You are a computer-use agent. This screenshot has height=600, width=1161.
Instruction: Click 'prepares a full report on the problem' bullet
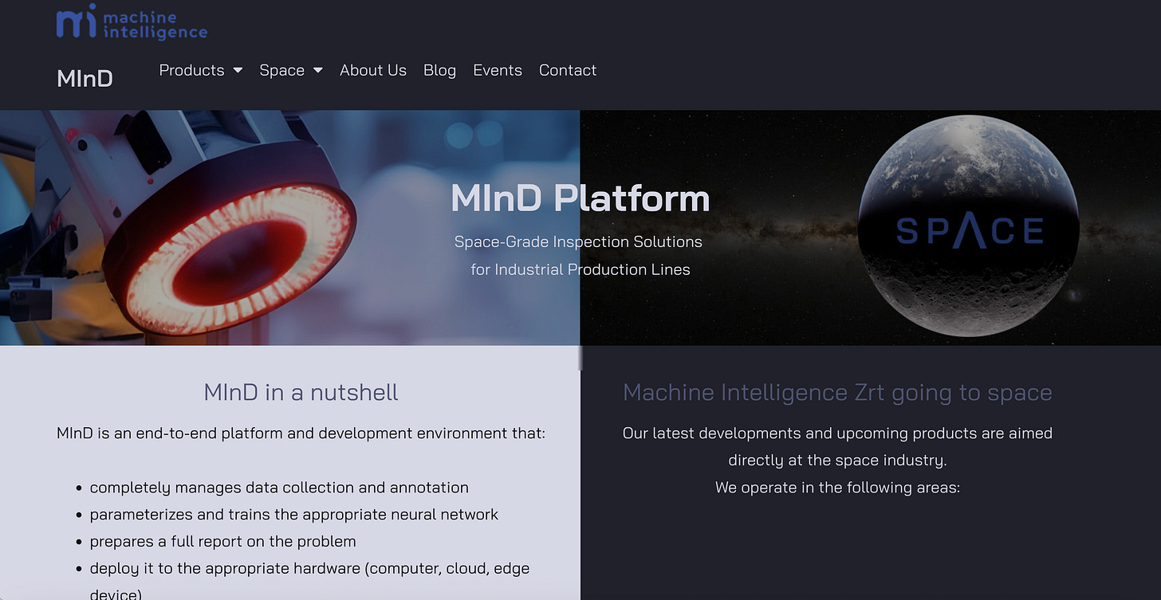coord(222,542)
